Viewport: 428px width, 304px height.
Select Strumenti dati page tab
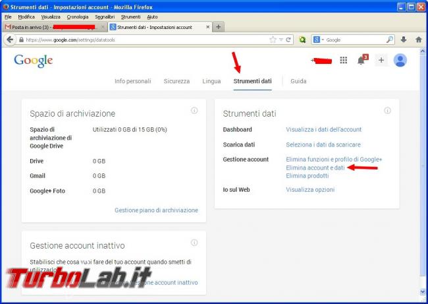coord(252,81)
